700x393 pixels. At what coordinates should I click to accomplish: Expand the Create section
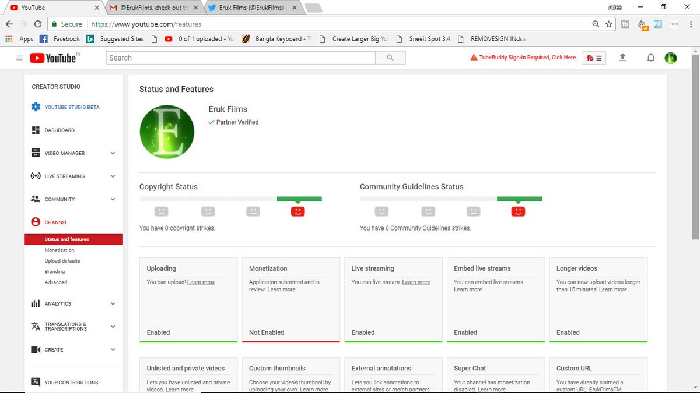coord(113,349)
